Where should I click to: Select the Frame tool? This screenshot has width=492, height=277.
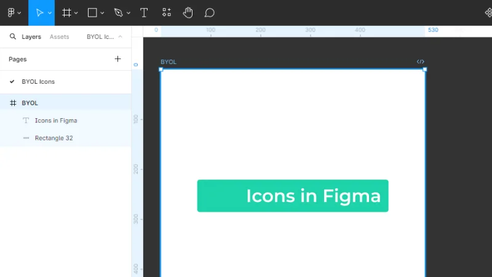(x=66, y=13)
